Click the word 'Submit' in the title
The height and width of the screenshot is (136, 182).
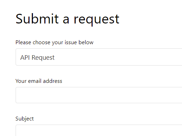pyautogui.click(x=37, y=19)
